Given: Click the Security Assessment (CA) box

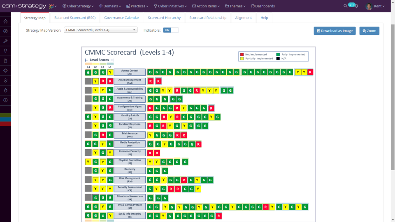Looking at the screenshot, I should pyautogui.click(x=130, y=189).
